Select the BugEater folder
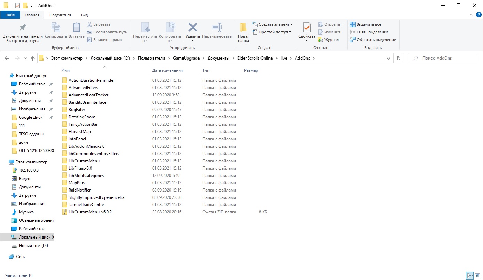The height and width of the screenshot is (280, 483). (x=77, y=110)
